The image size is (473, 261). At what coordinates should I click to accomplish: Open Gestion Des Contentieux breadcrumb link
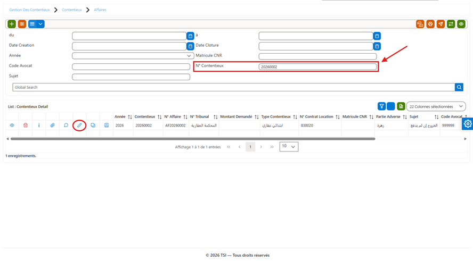pyautogui.click(x=30, y=10)
